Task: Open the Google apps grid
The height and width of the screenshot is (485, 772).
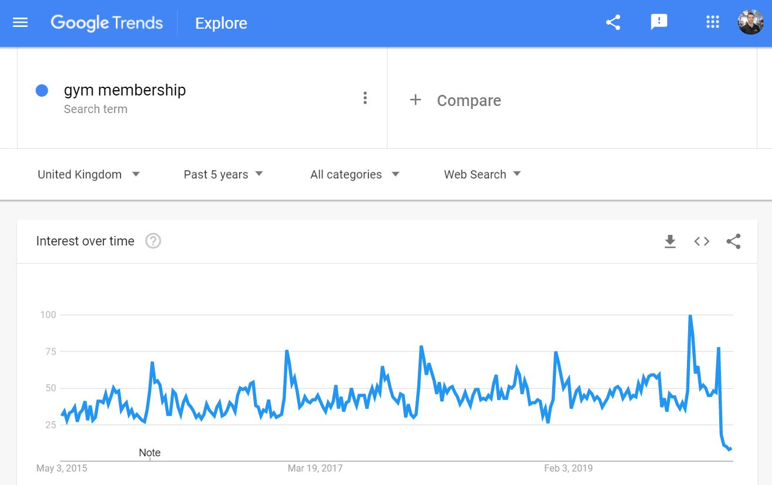Action: coord(712,23)
